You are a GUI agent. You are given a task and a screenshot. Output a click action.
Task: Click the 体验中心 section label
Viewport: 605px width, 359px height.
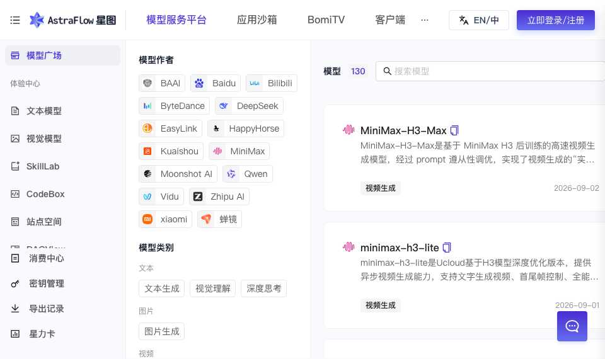(x=25, y=84)
